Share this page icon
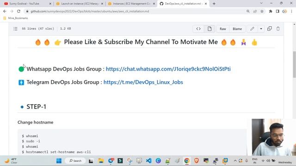 (x=255, y=11)
